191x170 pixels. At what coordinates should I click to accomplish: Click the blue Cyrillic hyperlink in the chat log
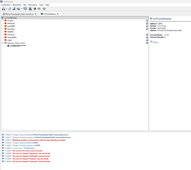coord(29,148)
